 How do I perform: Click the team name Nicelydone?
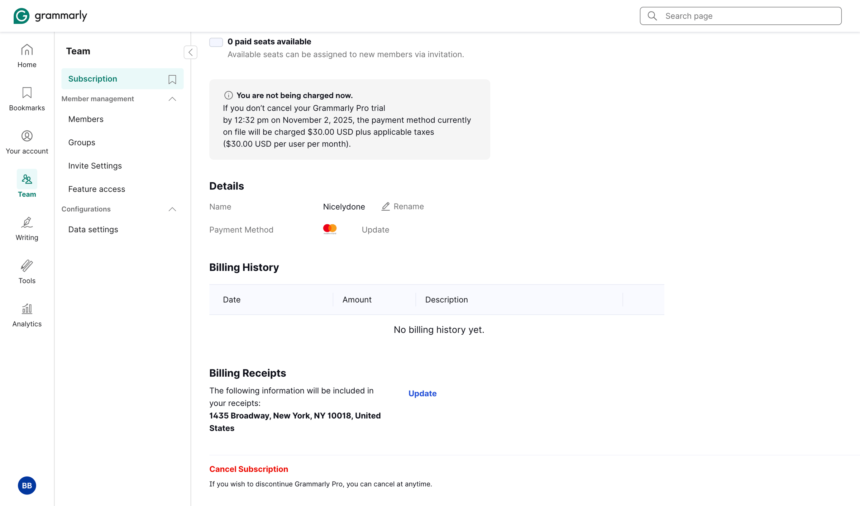(x=344, y=207)
